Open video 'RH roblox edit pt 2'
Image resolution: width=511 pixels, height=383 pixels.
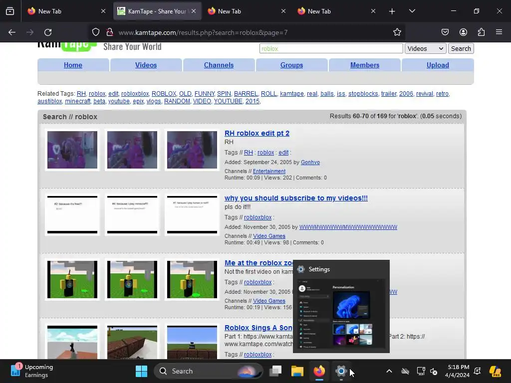[x=257, y=133]
